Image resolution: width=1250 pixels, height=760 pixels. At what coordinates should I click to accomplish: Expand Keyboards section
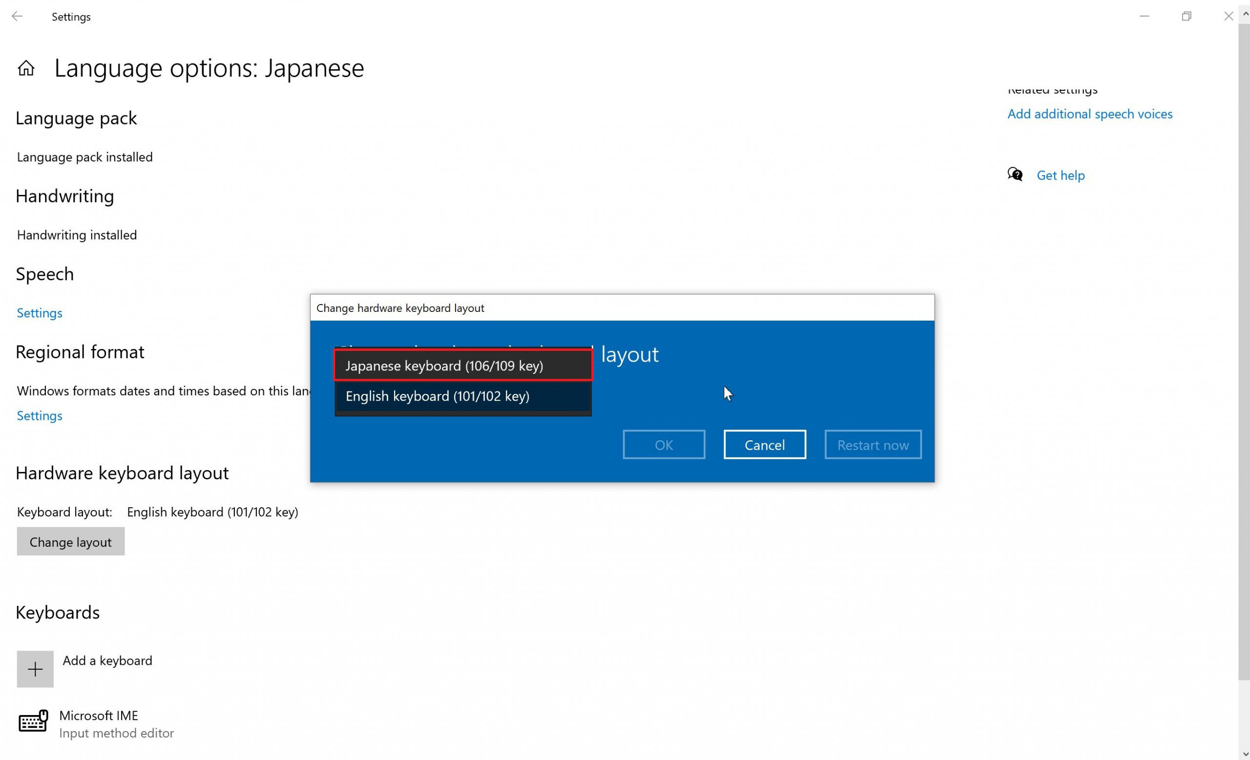point(57,611)
